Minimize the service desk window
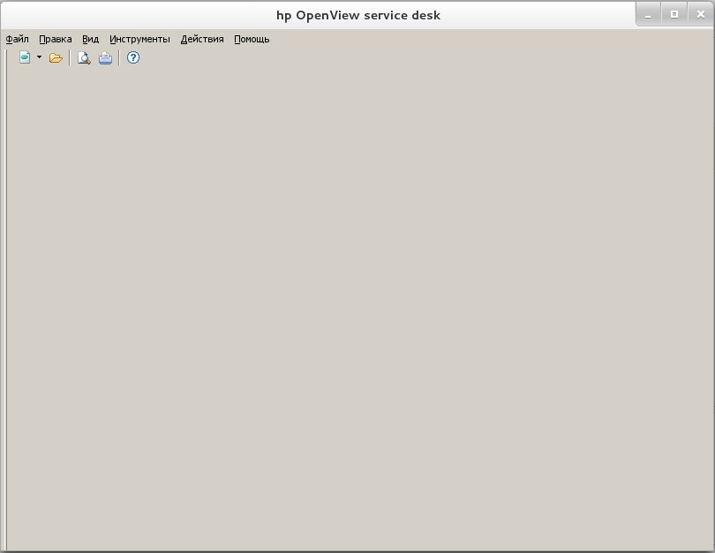The image size is (715, 553). coord(648,15)
